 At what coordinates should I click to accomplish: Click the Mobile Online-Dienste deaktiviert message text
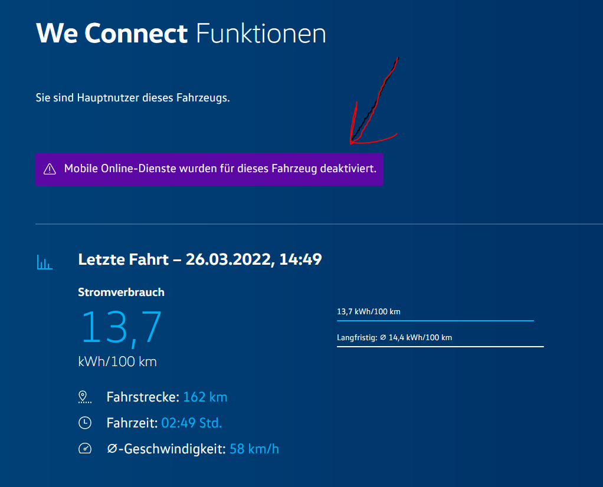click(220, 169)
